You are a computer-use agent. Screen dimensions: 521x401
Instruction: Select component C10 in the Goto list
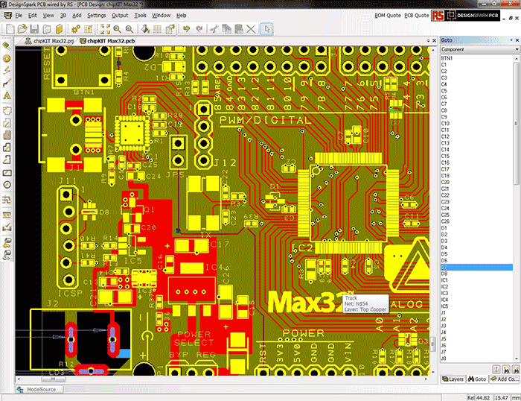point(477,124)
